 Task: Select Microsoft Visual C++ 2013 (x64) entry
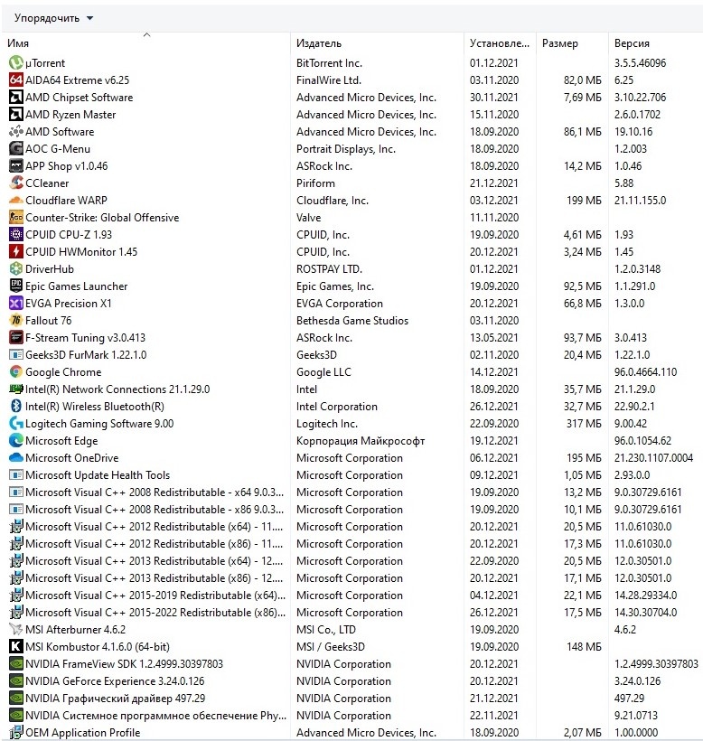click(x=352, y=561)
